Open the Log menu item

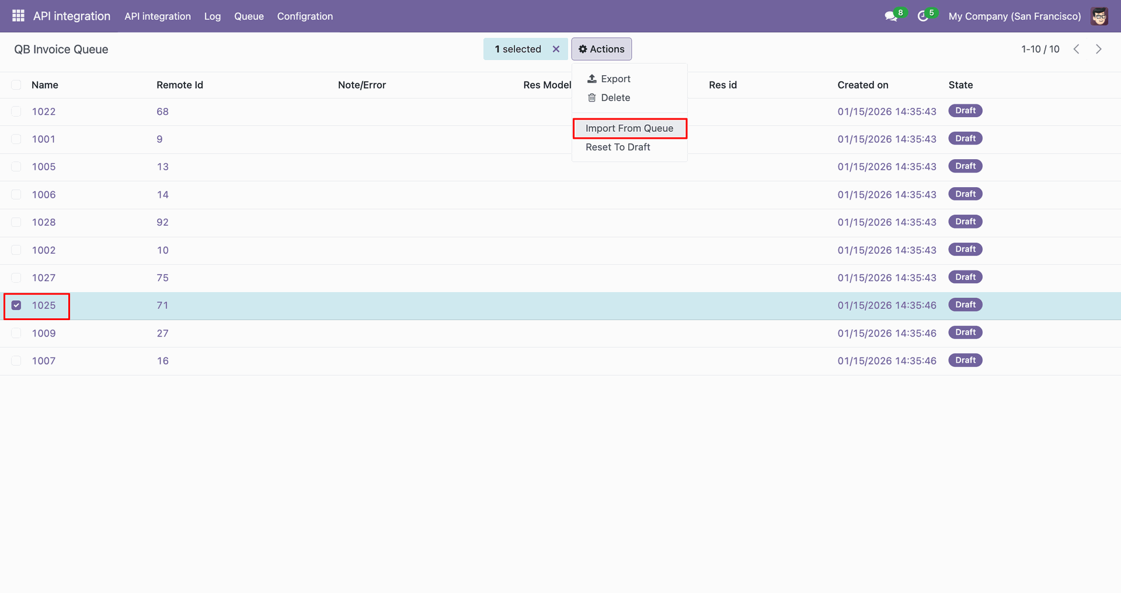pyautogui.click(x=213, y=16)
